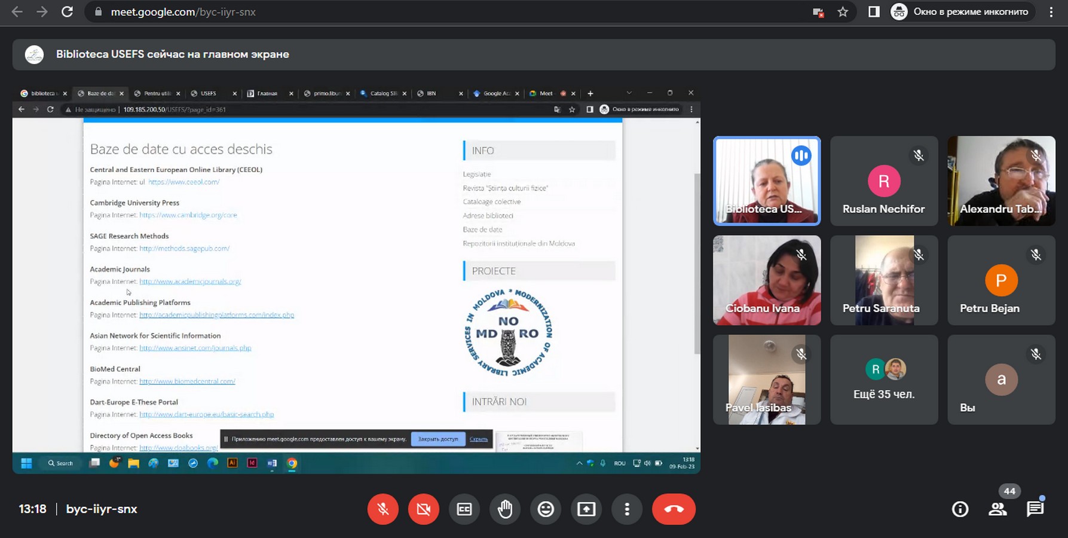Viewport: 1068px width, 538px height.
Task: Switch to 'Google Ac' tab in shared browser
Action: click(496, 93)
